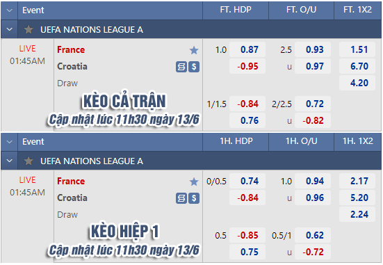Star the lower UEFA Nations League A
Screen dimensions: 383x265
pos(28,161)
